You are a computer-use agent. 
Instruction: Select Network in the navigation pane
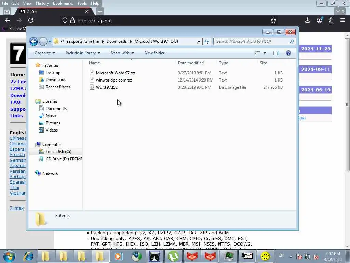pyautogui.click(x=46, y=173)
